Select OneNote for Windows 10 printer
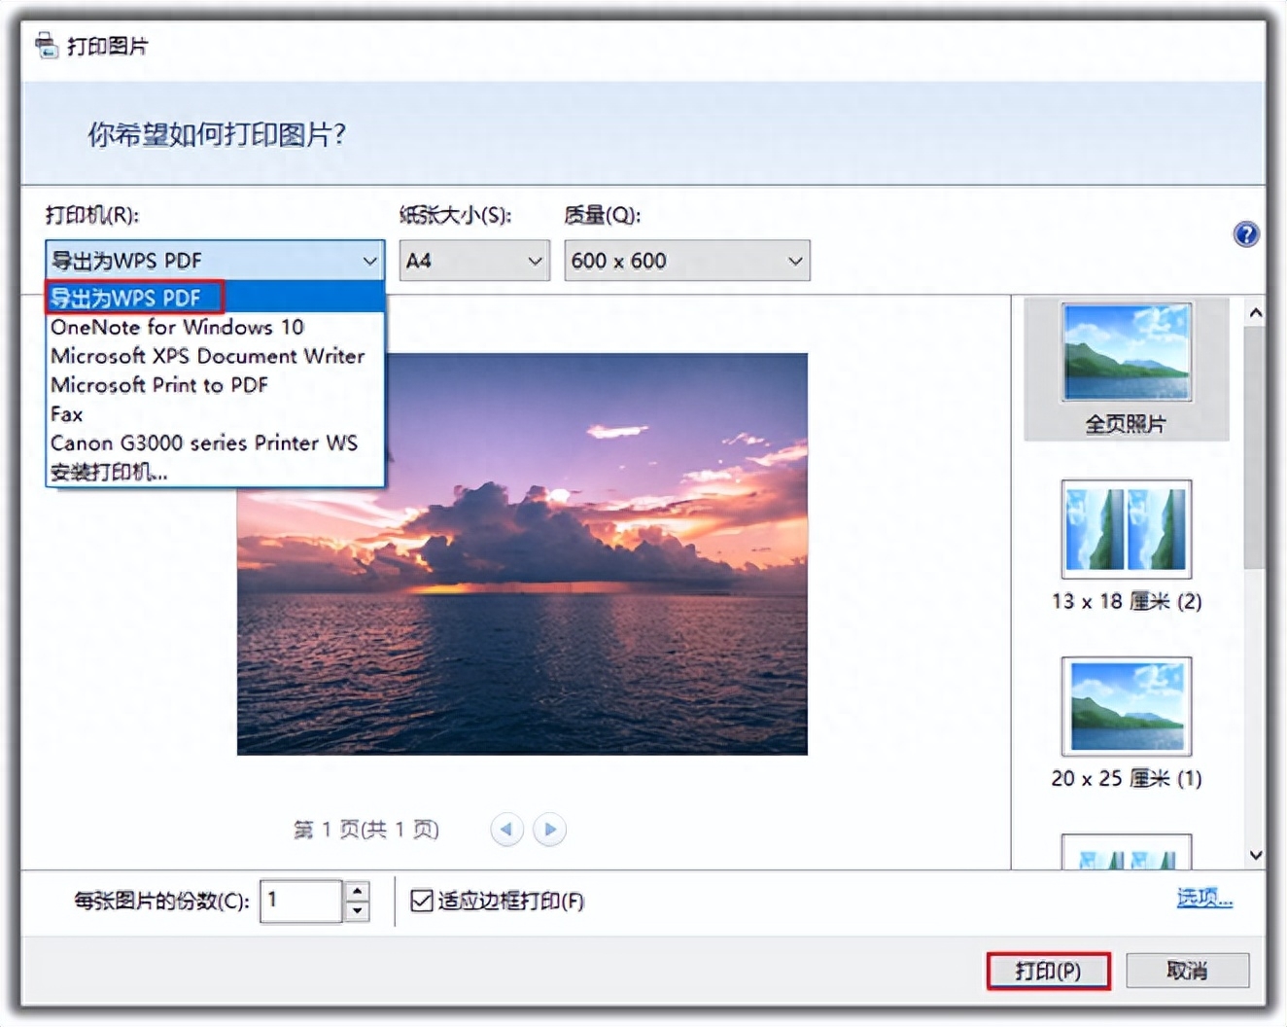Image resolution: width=1287 pixels, height=1027 pixels. (x=215, y=327)
